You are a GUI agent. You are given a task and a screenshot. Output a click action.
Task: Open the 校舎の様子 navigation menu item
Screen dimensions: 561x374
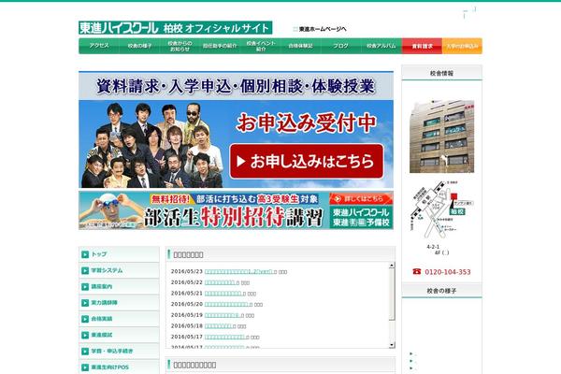point(139,46)
